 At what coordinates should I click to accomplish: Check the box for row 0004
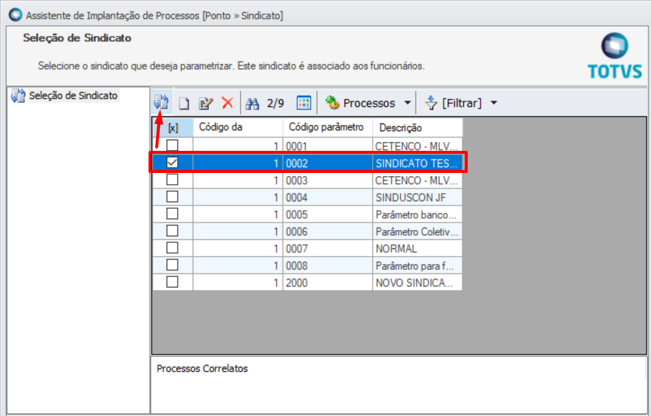pos(172,196)
